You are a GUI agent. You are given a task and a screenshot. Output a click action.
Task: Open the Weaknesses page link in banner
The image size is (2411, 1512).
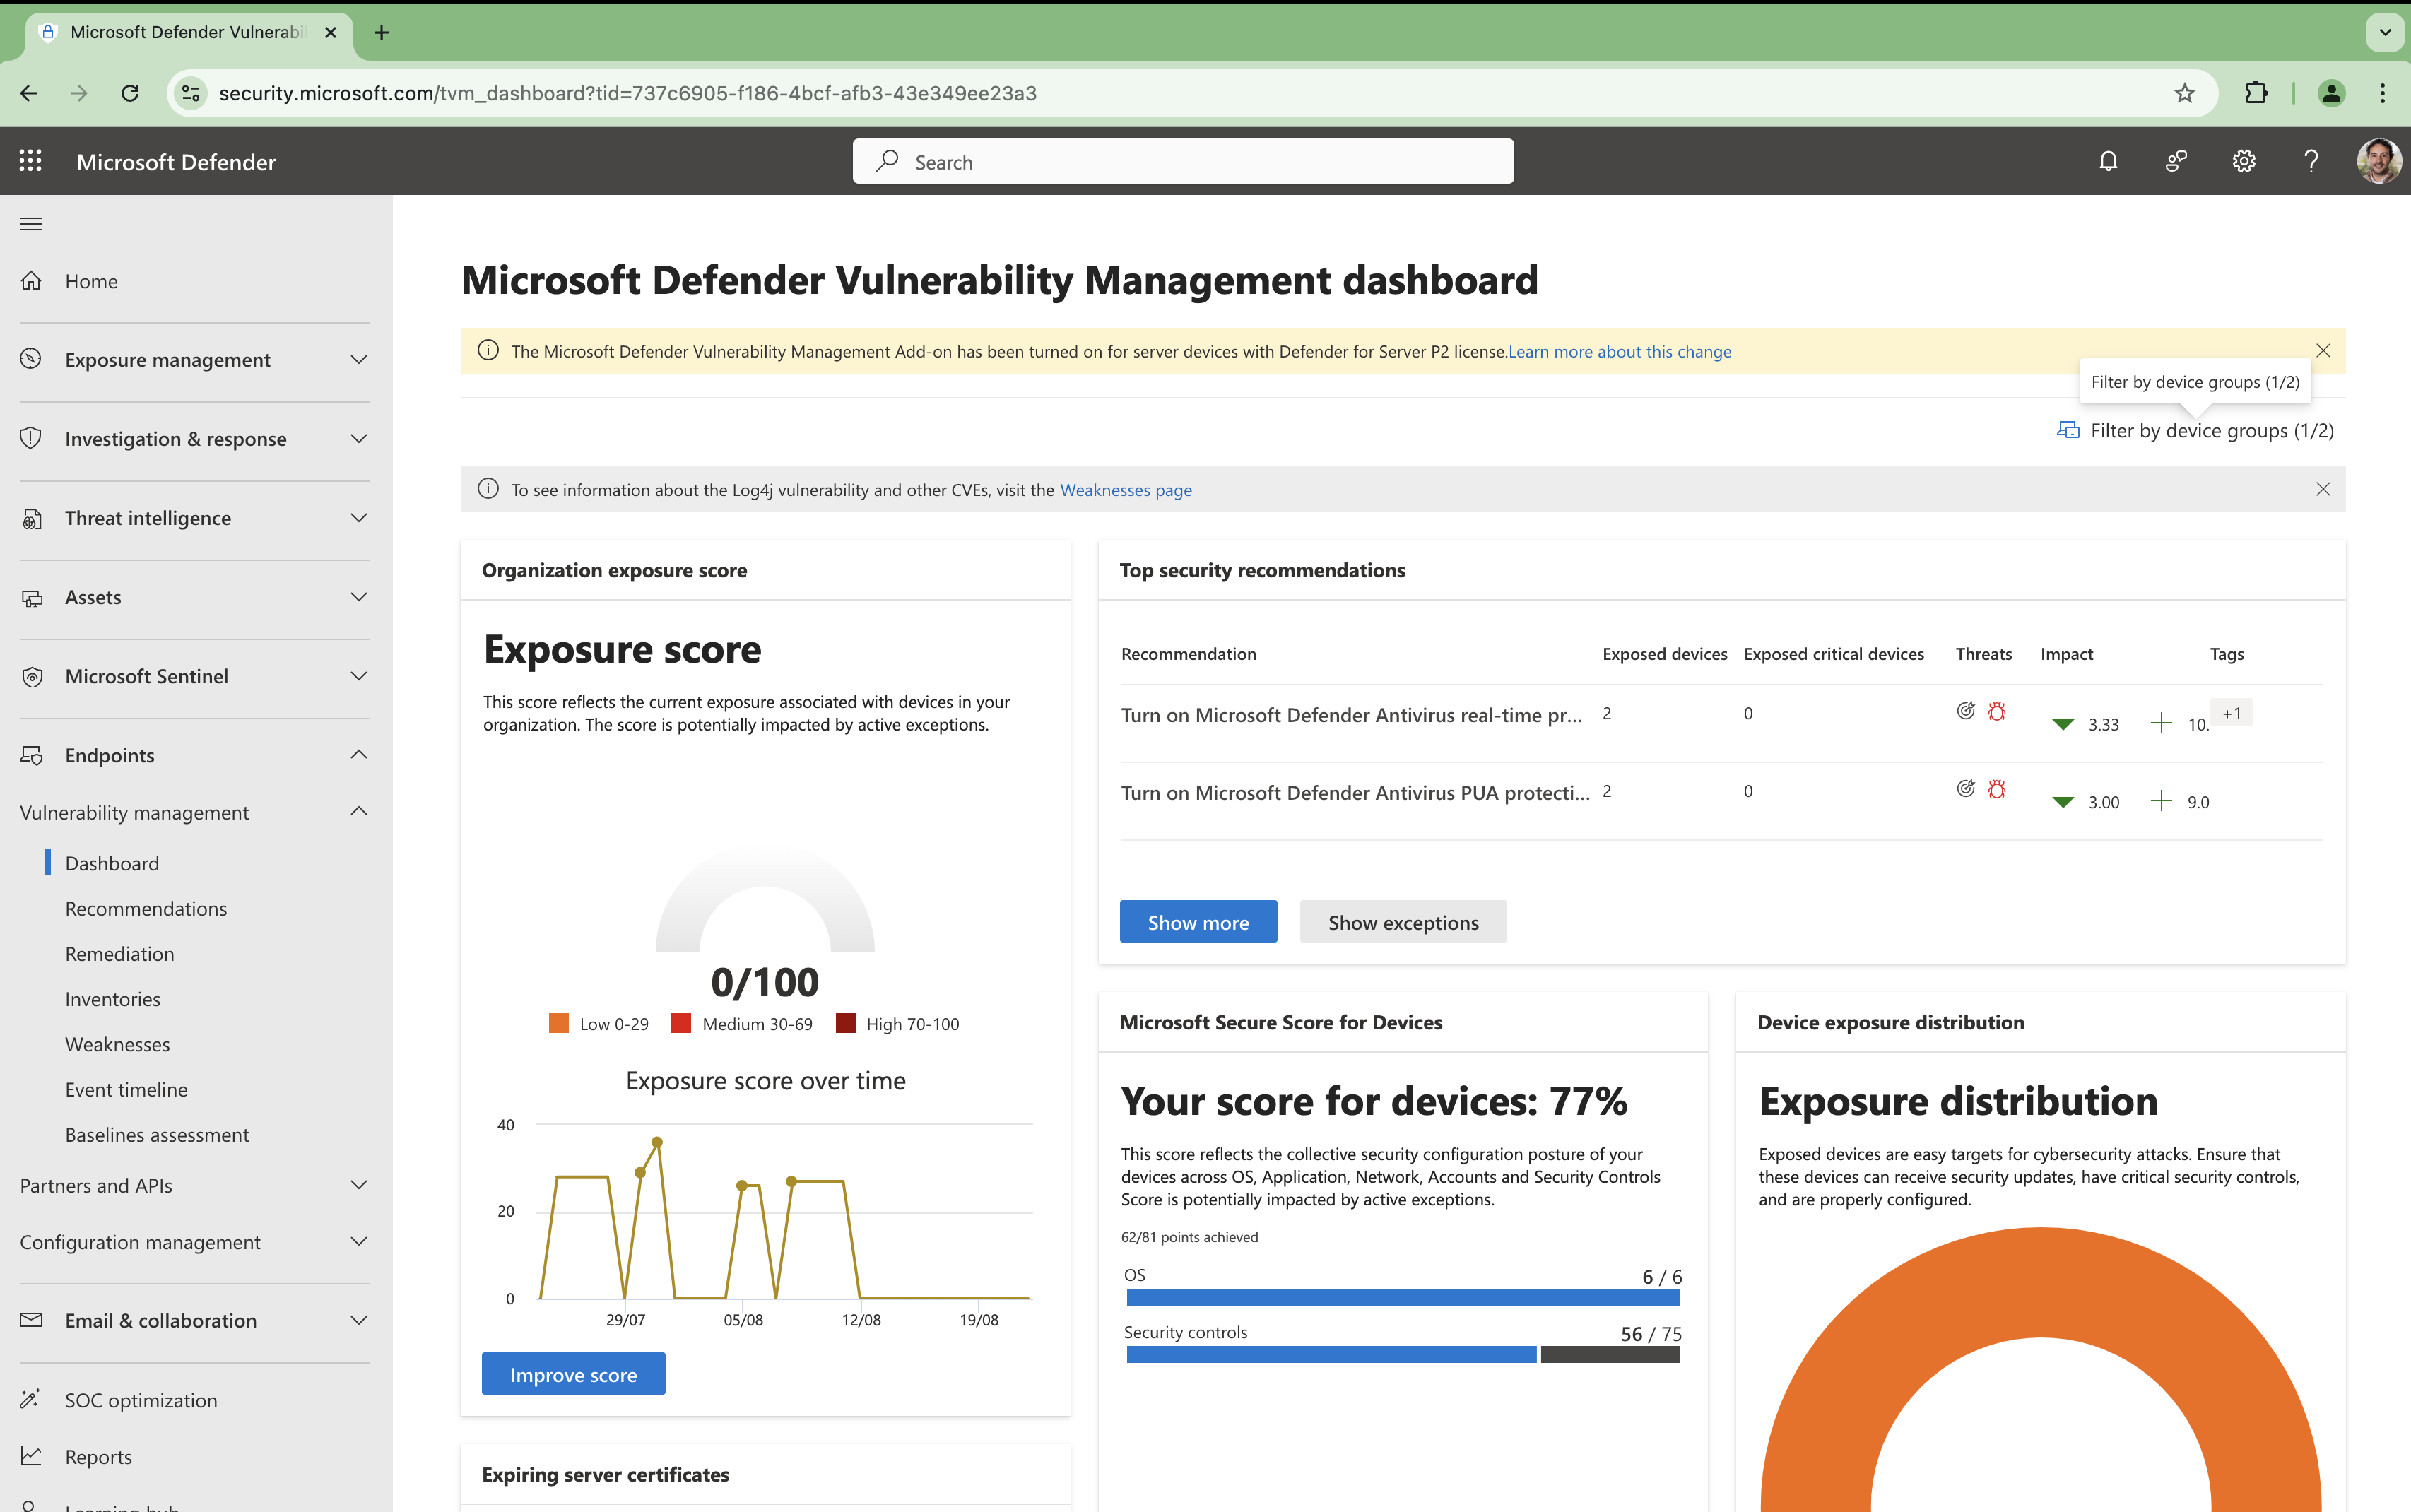coord(1126,490)
